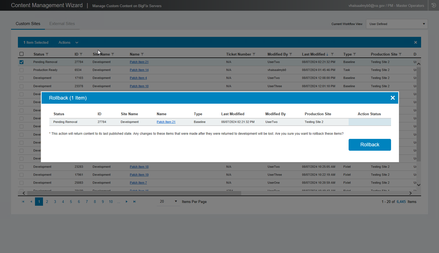Viewport: 439px width, 253px height.
Task: Open filter for Last Modified column
Action: 332,54
